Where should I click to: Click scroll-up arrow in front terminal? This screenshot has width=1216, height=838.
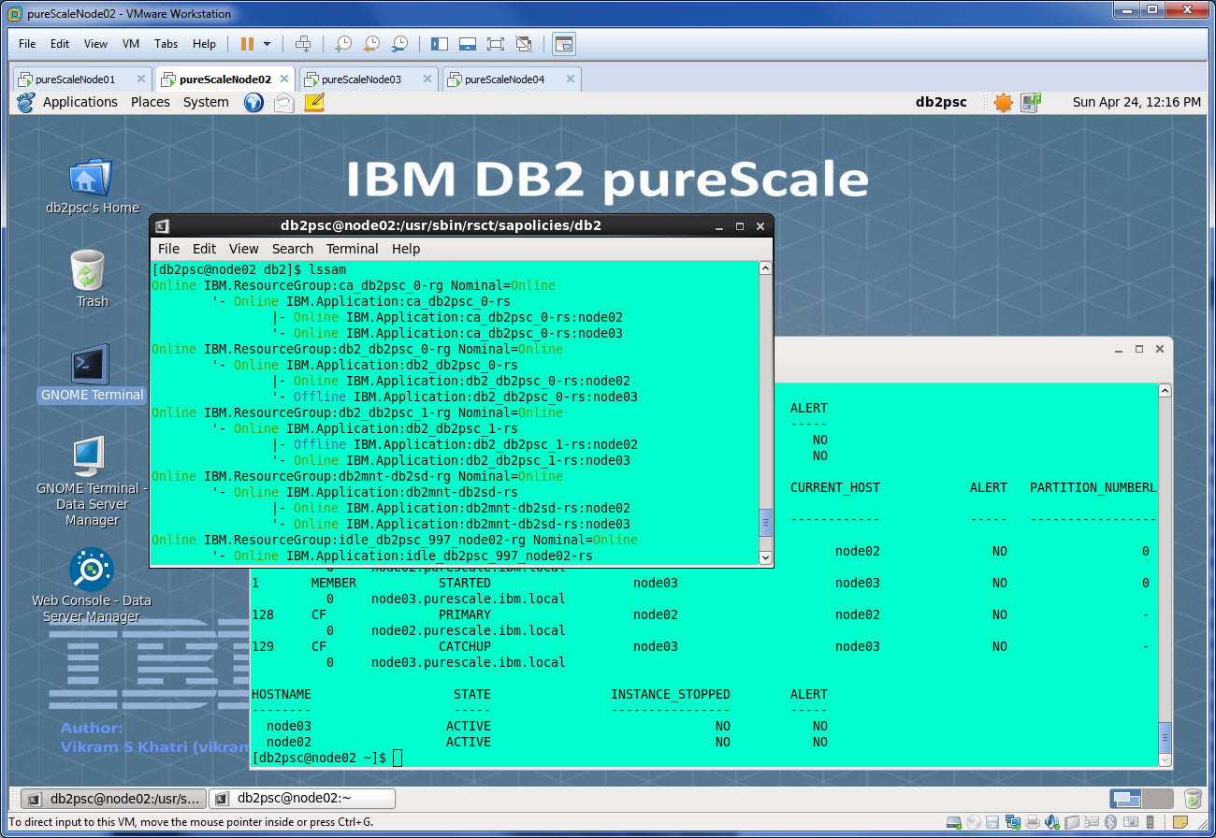click(765, 268)
